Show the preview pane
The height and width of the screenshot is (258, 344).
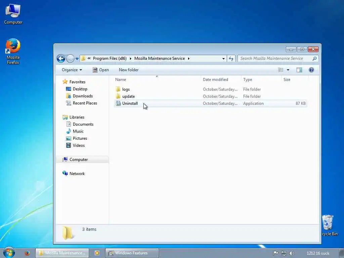pos(299,70)
